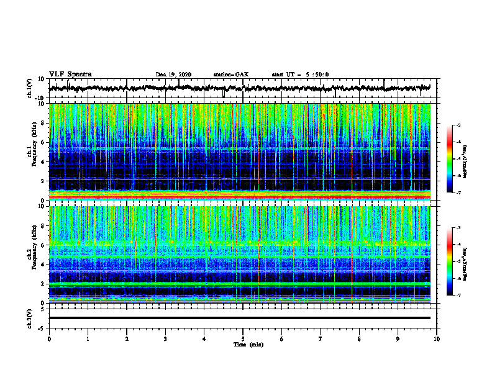Click the "10" time axis tick label

pos(437,339)
